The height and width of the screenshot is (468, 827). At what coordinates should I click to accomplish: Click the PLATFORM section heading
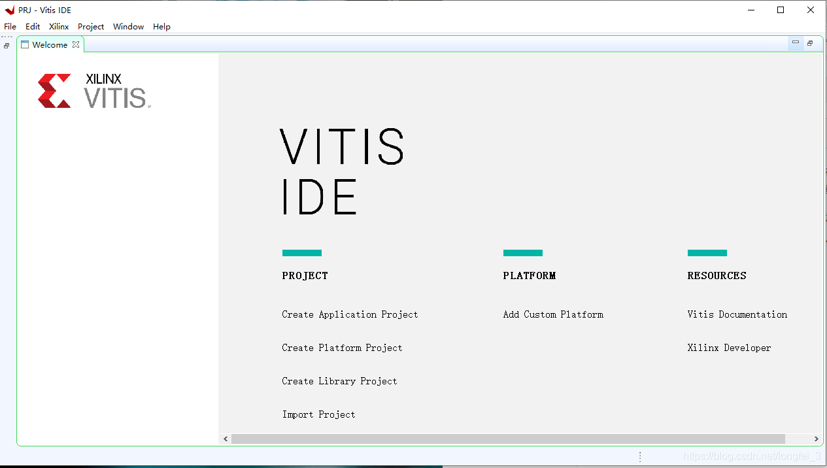[x=529, y=276]
